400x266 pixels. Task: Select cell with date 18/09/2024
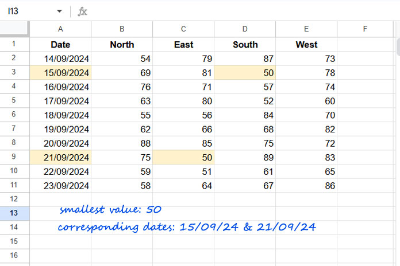tap(60, 115)
